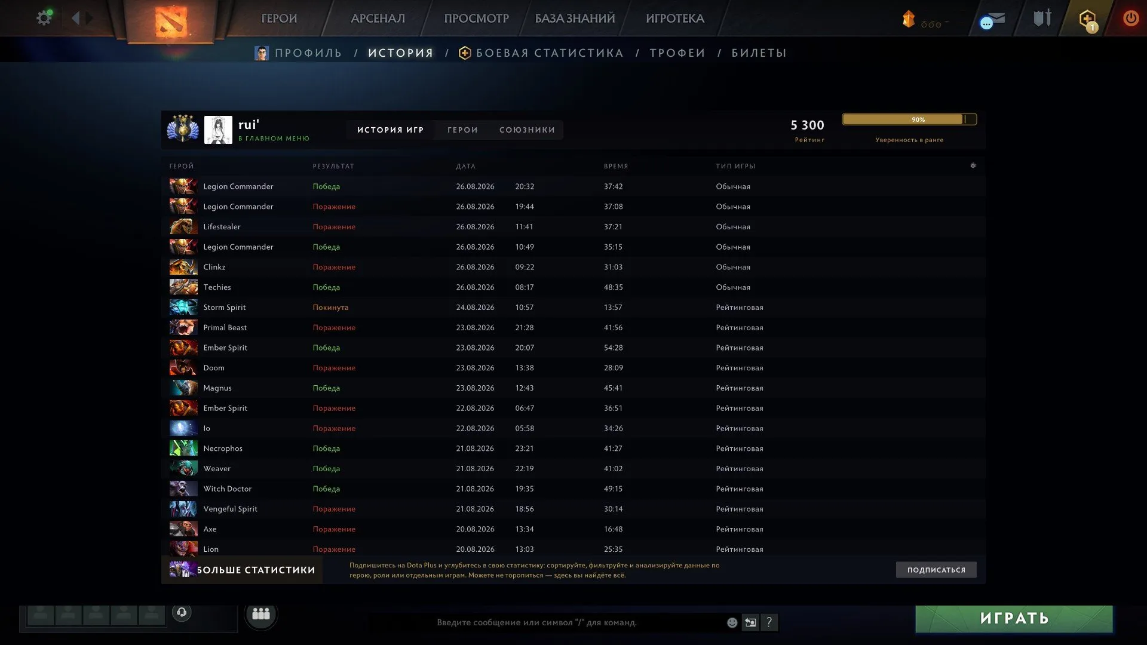Open the Lifestealer match row
The width and height of the screenshot is (1147, 645).
pos(573,227)
